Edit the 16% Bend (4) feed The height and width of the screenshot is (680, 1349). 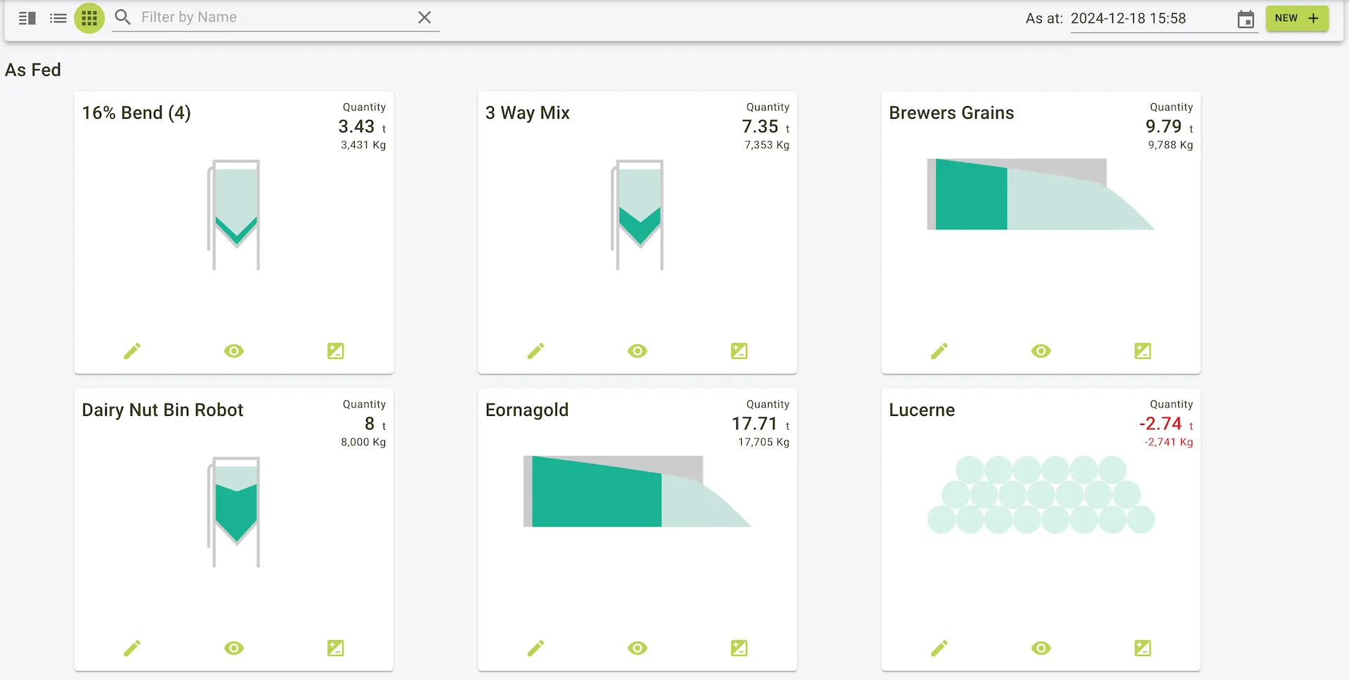[132, 351]
